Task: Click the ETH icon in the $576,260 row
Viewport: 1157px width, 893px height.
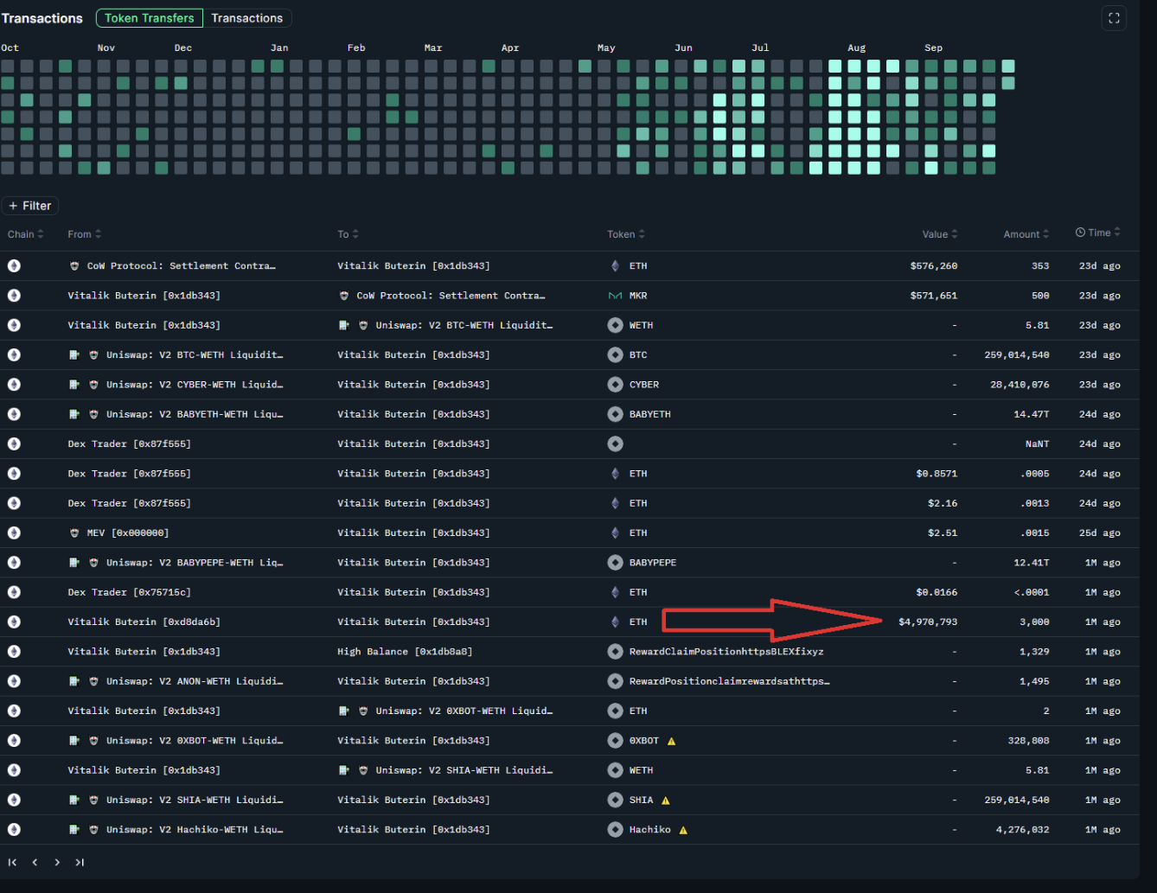Action: click(615, 265)
